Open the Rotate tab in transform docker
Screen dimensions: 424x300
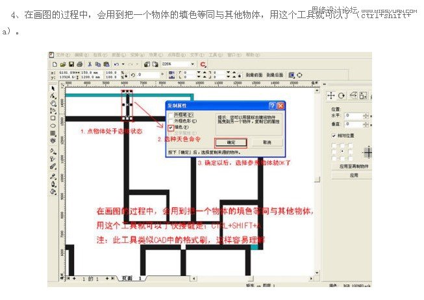click(x=342, y=95)
